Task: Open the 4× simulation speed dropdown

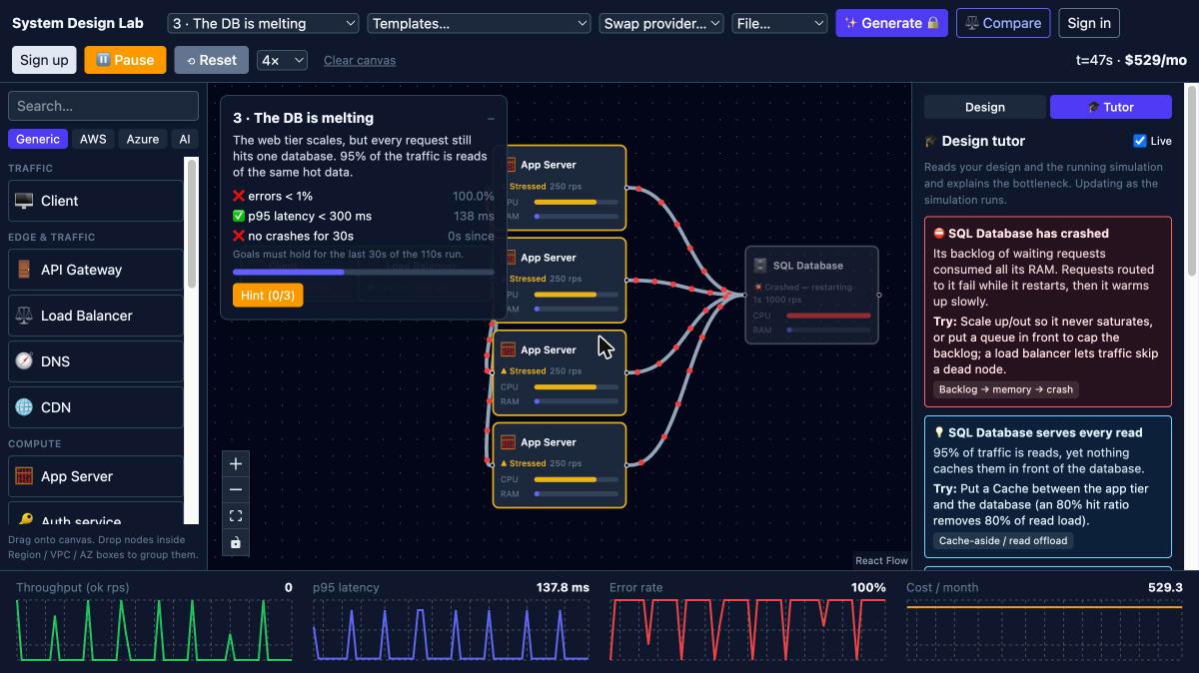Action: coord(282,60)
